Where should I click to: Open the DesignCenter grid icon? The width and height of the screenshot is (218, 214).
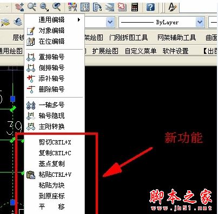tap(85, 7)
